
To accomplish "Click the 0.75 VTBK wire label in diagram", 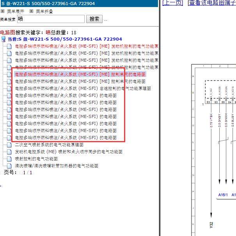I will [x=211, y=120].
